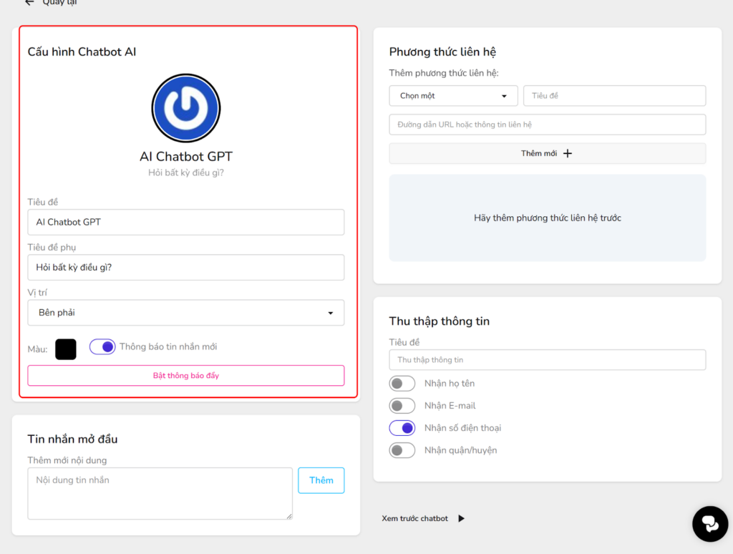Click the Thông báo tin nhắn mới label

click(x=168, y=347)
